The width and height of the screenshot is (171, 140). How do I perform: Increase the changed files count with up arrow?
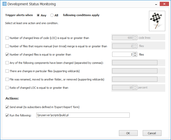click(135, 53)
